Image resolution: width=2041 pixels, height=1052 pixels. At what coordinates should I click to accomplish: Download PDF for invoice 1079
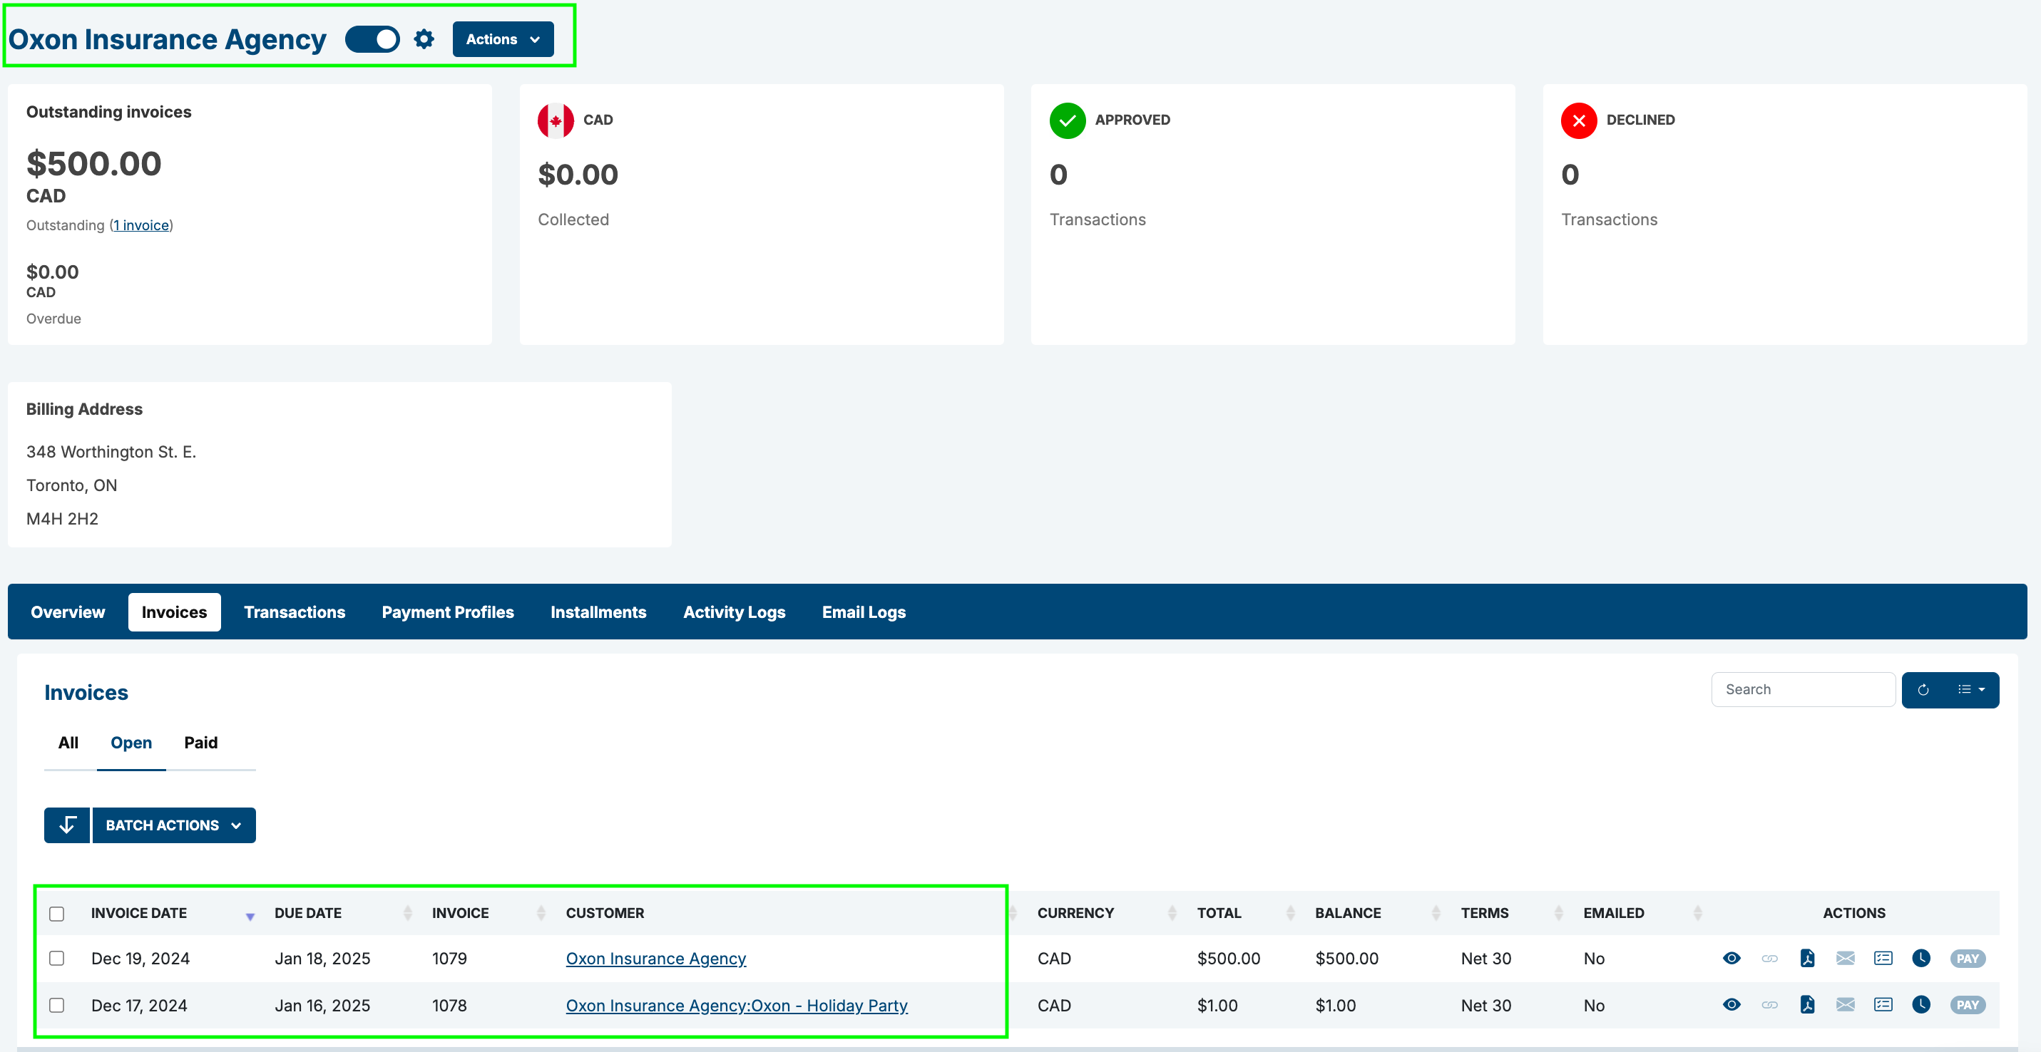click(x=1807, y=958)
